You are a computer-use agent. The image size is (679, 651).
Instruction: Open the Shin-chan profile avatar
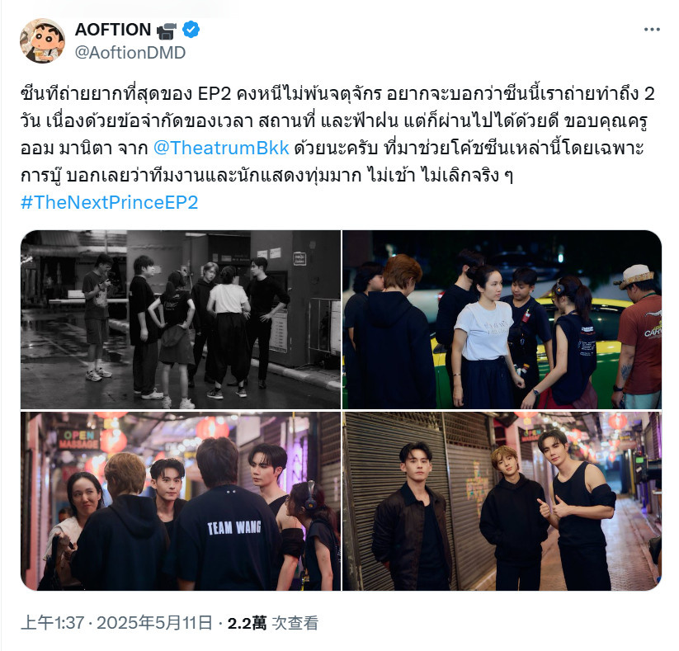(x=42, y=40)
